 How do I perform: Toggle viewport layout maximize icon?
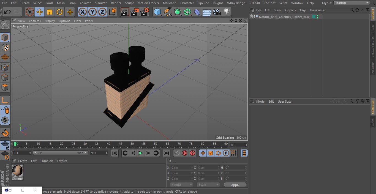coord(245,21)
